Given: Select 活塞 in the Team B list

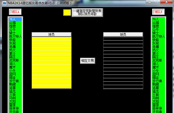Looking at the screenshot, I should click(158, 88).
